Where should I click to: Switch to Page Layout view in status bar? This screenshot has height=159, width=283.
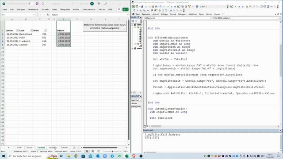coord(93,151)
